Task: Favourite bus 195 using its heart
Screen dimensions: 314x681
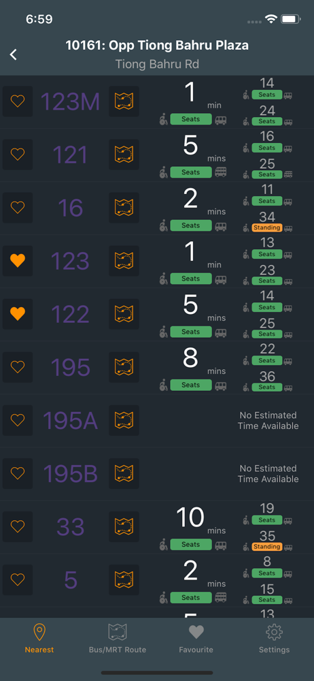Action: coord(18,367)
